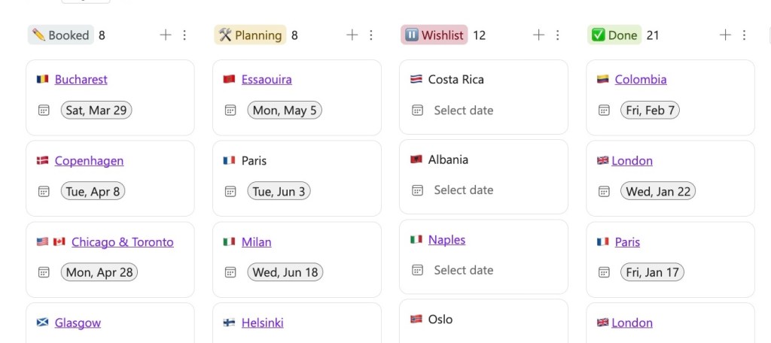Edit the Wed, Jun 18 date on Milan

point(285,272)
